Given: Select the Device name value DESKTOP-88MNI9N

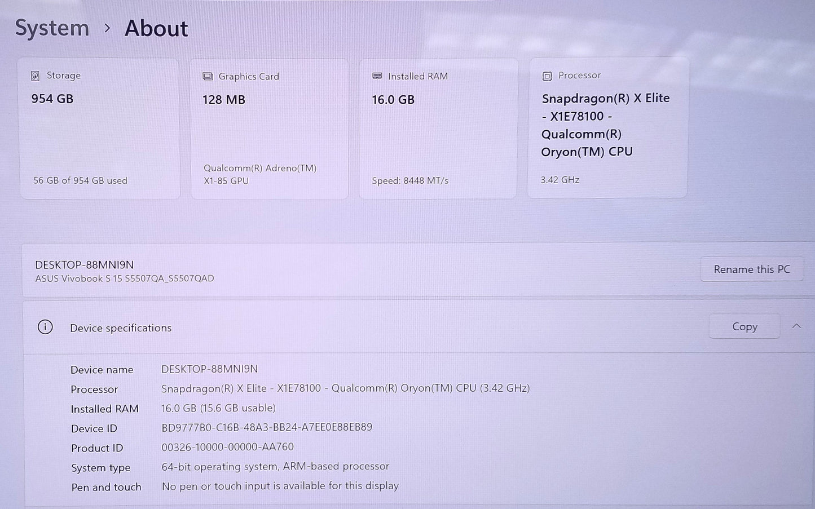Looking at the screenshot, I should click(x=210, y=369).
